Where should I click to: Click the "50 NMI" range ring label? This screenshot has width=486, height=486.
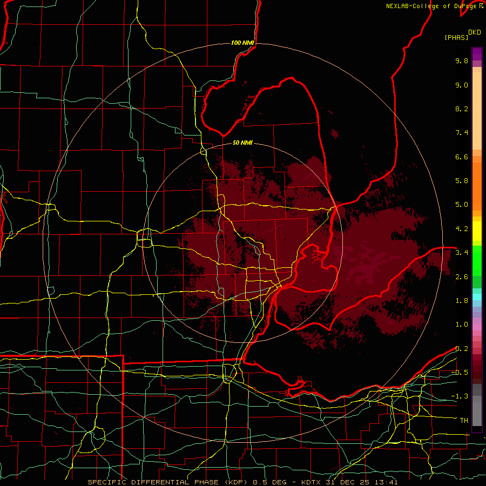(242, 143)
